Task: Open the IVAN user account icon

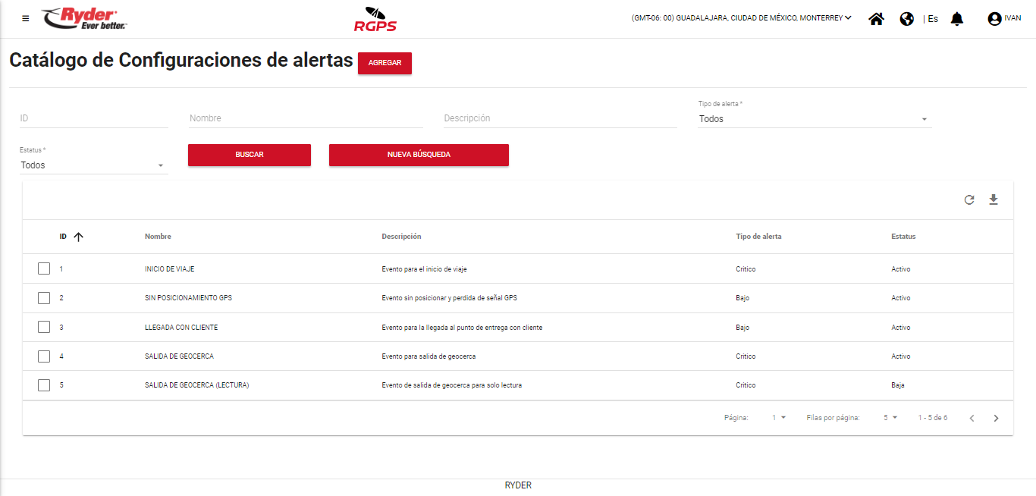Action: click(x=994, y=19)
